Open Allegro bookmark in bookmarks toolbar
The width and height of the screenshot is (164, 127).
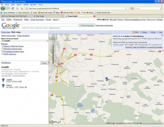[57, 13]
